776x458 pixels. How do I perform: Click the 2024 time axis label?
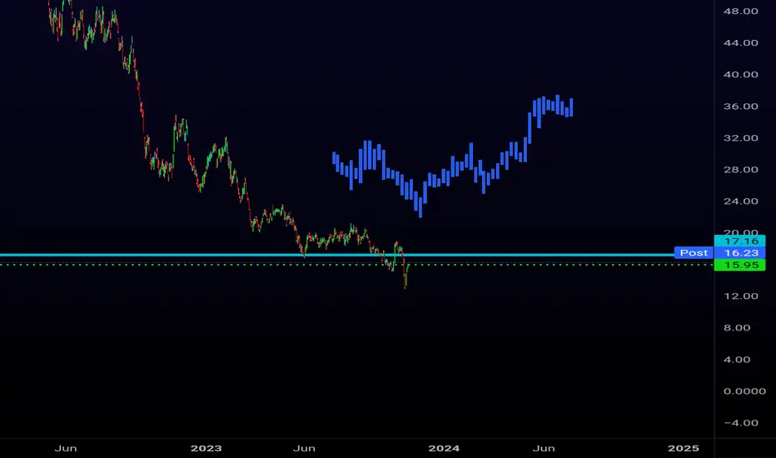coord(444,448)
